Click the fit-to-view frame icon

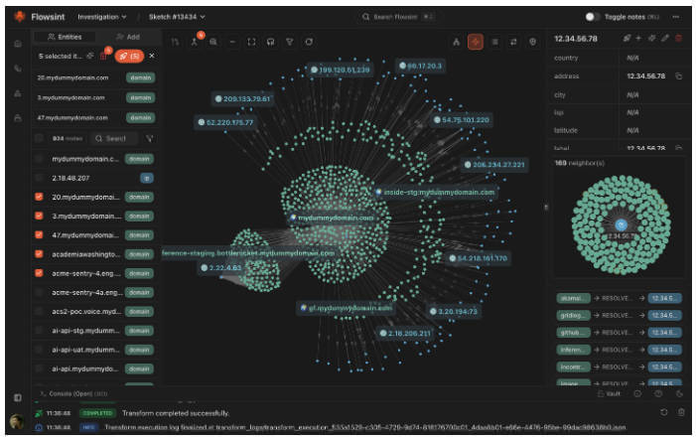tap(251, 42)
